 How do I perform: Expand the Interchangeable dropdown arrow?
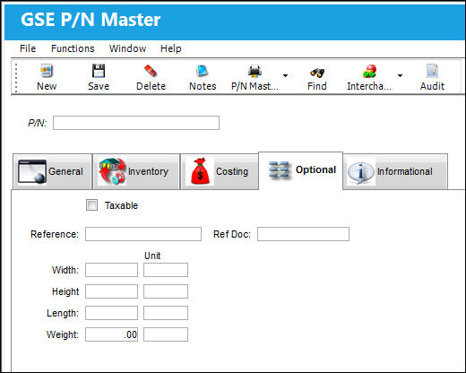pos(400,75)
